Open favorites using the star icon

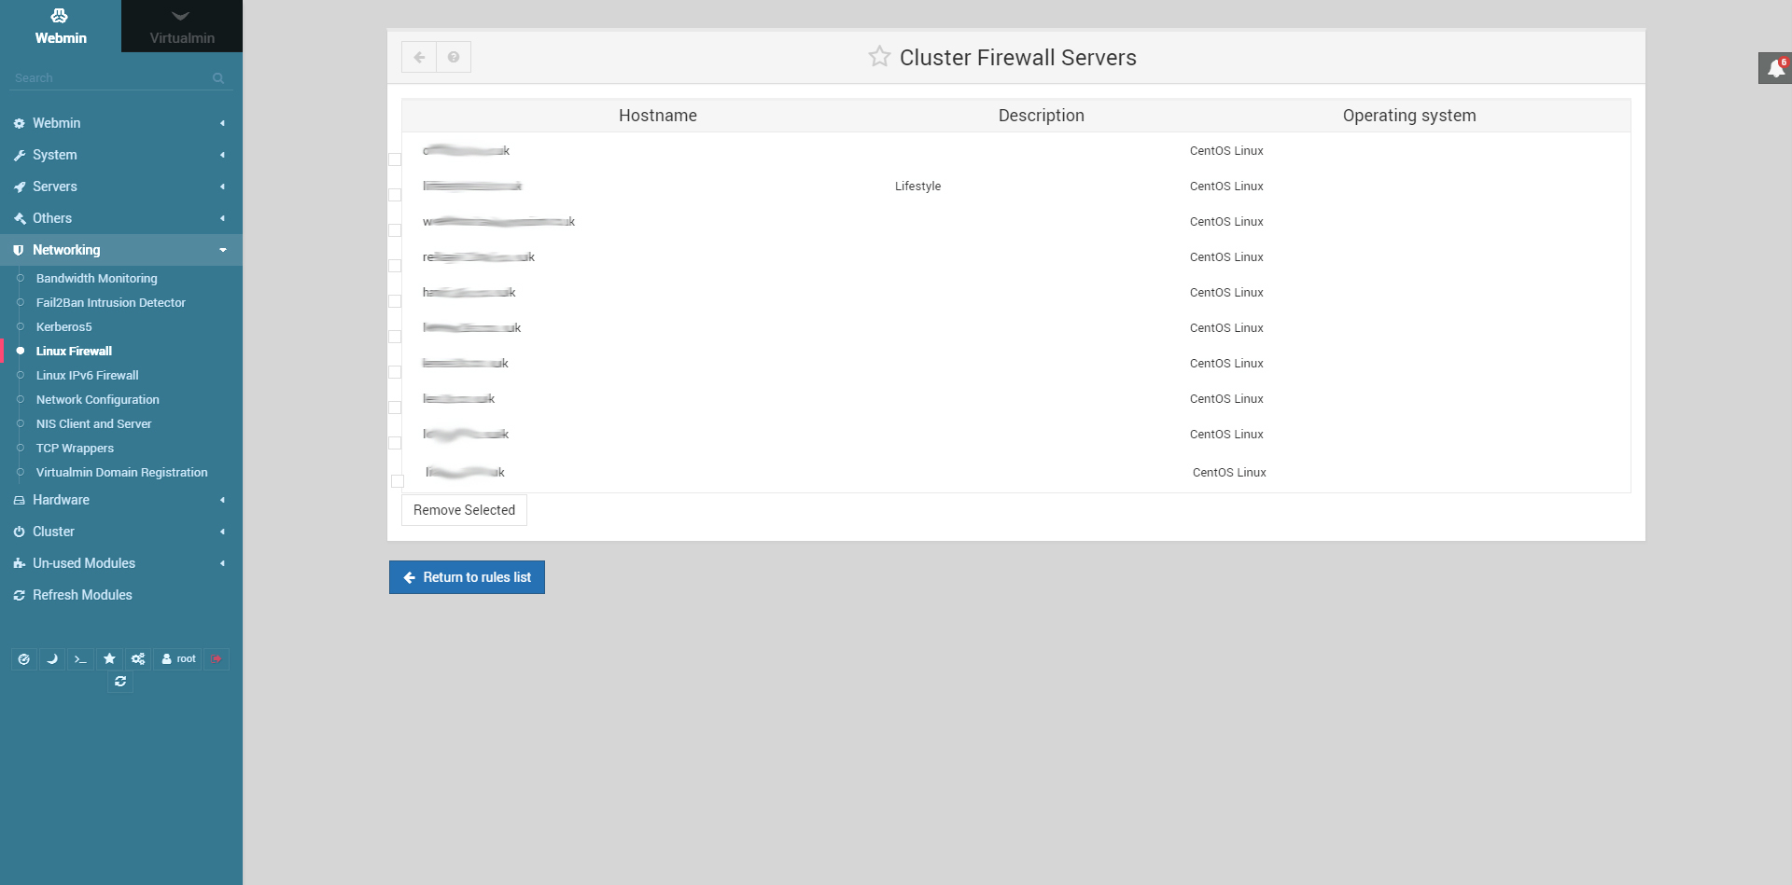[109, 659]
